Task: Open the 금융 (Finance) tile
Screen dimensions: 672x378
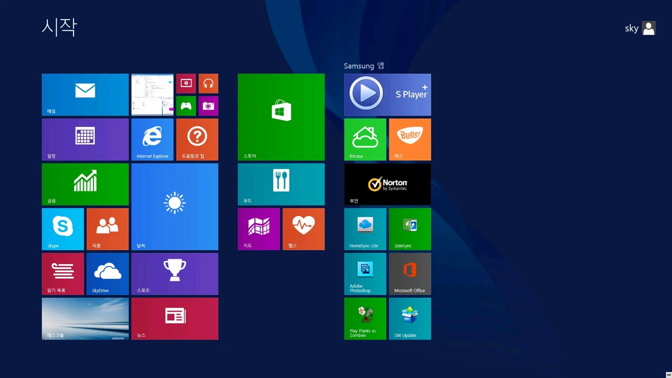Action: pos(85,184)
